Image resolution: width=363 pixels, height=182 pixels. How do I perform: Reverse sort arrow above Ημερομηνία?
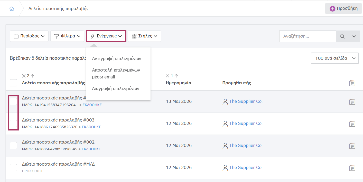point(176,76)
